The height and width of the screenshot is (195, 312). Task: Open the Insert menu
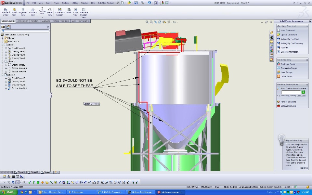[48, 3]
